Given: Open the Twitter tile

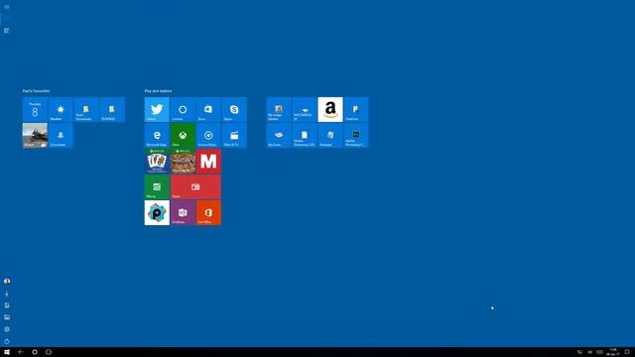Looking at the screenshot, I should click(x=157, y=109).
